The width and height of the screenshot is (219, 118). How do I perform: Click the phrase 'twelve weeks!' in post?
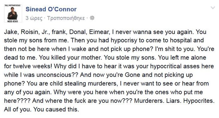pyautogui.click(x=33, y=66)
